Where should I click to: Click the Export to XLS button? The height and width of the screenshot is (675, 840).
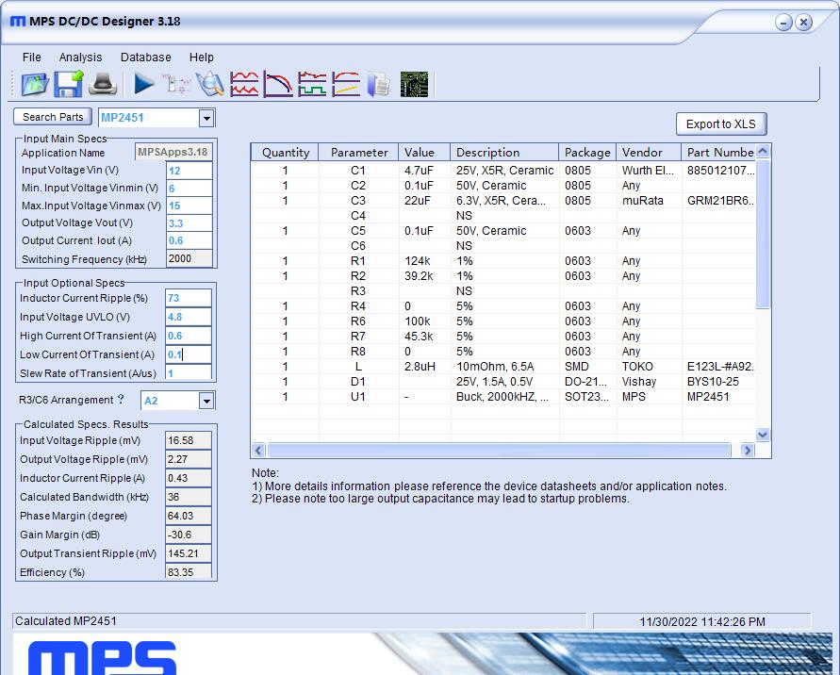[721, 123]
